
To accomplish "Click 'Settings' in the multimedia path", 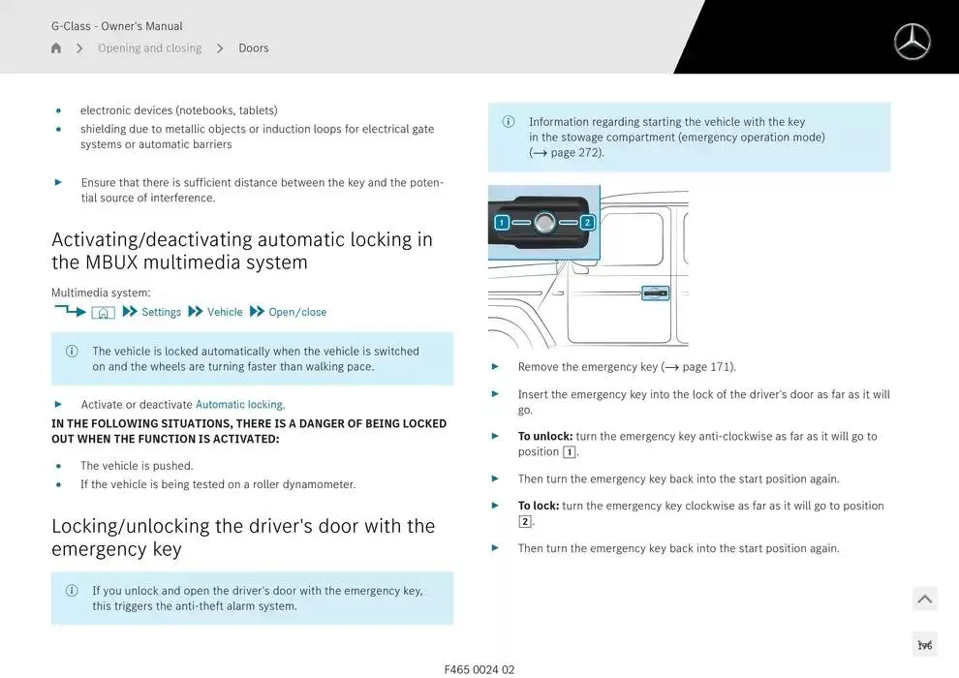I will point(161,312).
